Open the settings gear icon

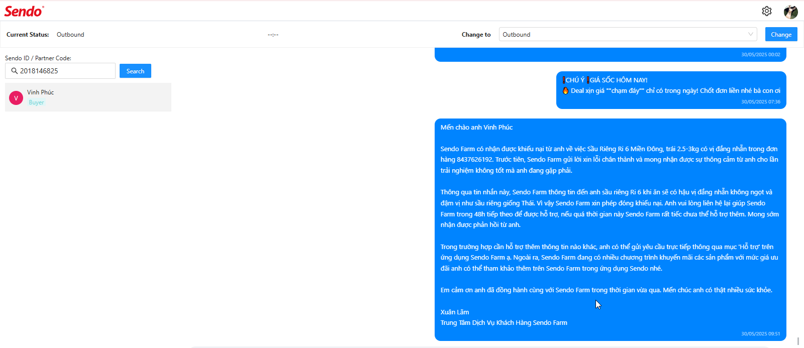coord(766,11)
